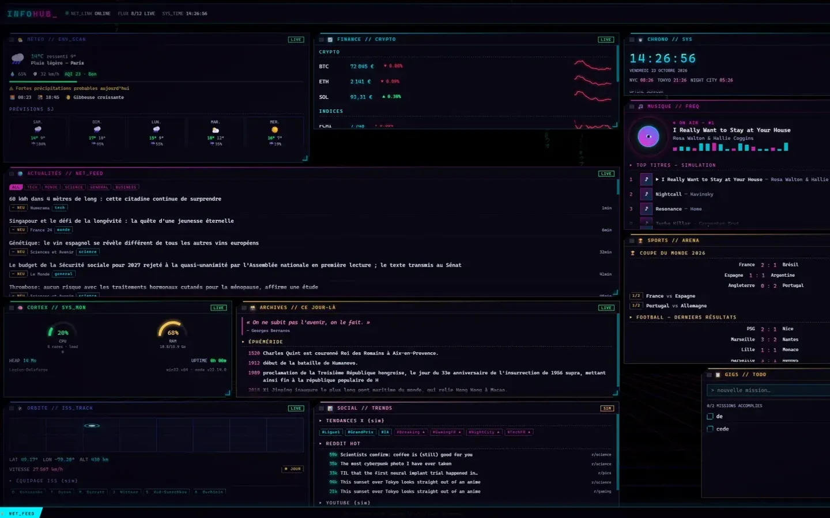The width and height of the screenshot is (830, 518).
Task: Click the METEO panel drag handle icon
Action: click(x=12, y=40)
